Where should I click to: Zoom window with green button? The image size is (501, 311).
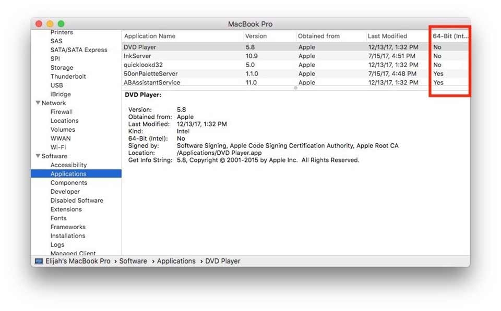pos(61,23)
